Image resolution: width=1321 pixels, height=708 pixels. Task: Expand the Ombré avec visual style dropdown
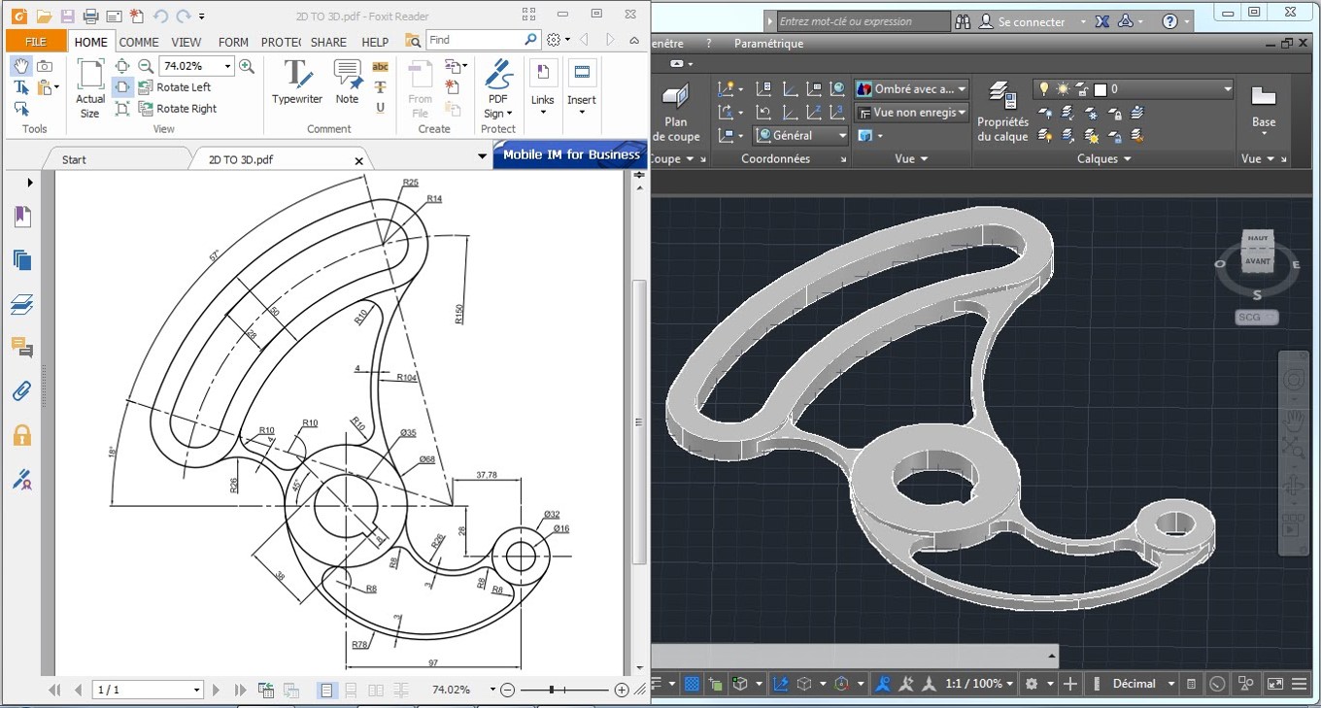point(962,89)
